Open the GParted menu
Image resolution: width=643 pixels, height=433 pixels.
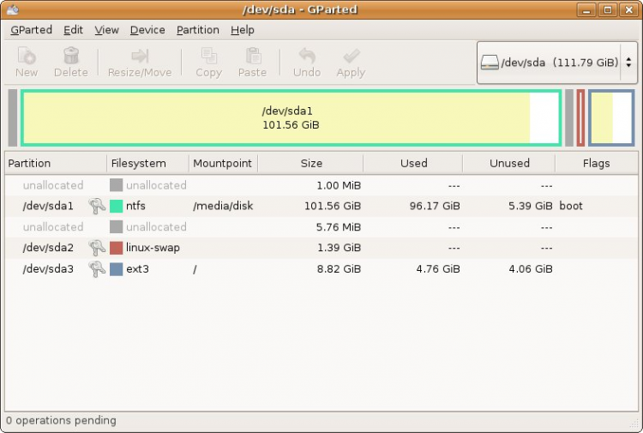coord(31,30)
